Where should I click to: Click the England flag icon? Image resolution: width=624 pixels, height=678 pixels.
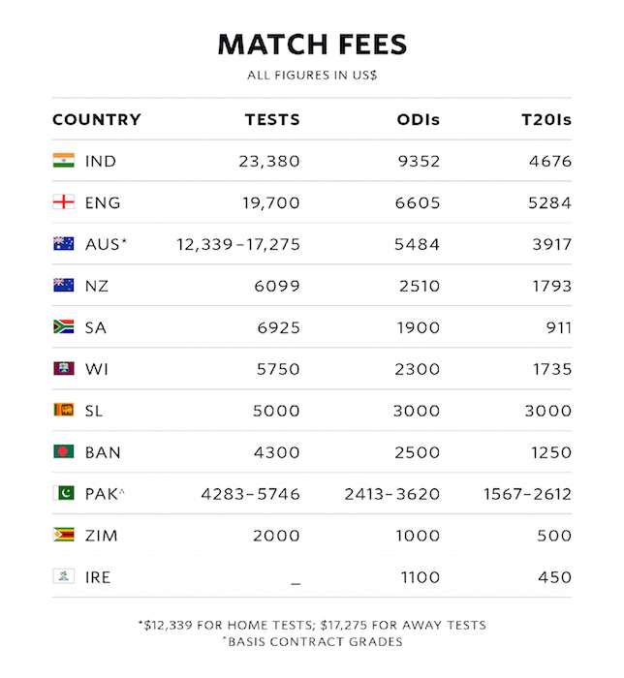[x=63, y=202]
